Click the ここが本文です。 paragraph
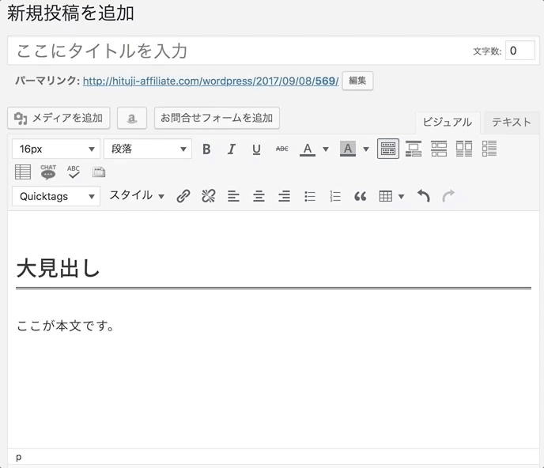The image size is (544, 468). pyautogui.click(x=66, y=326)
